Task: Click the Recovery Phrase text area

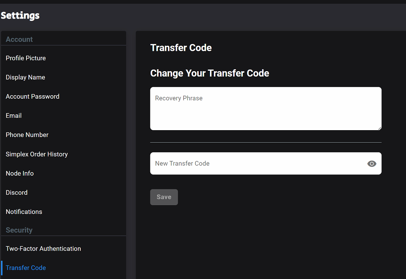Action: tap(266, 108)
